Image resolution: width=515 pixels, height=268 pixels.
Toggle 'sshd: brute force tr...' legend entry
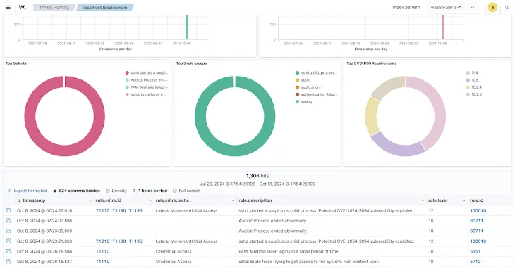point(146,94)
